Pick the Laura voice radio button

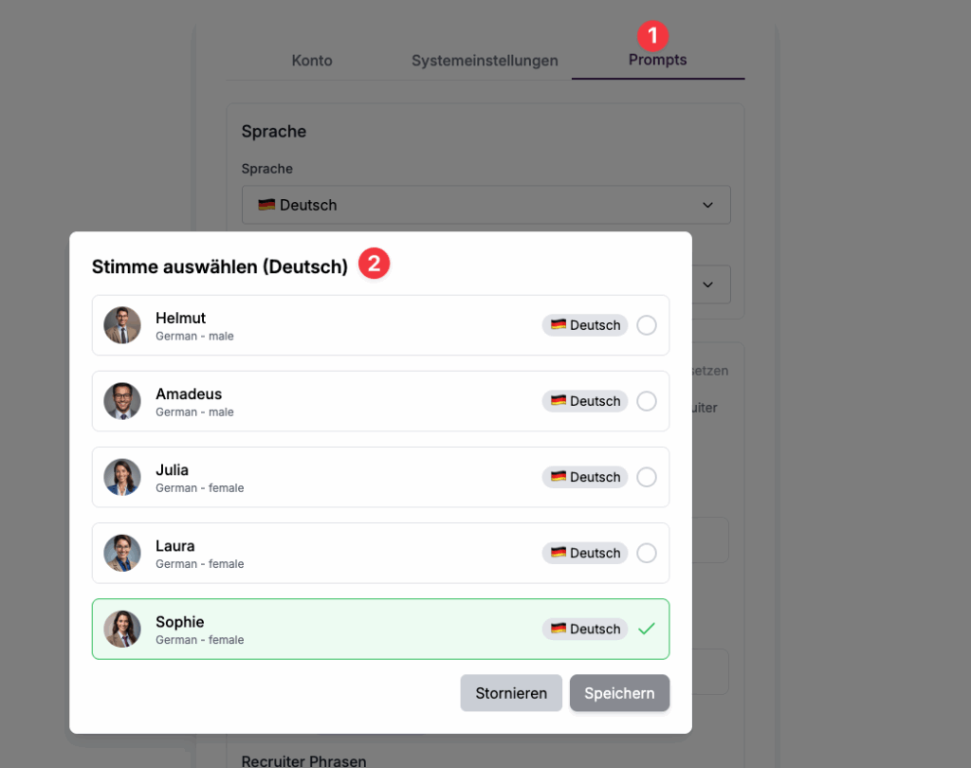click(647, 553)
